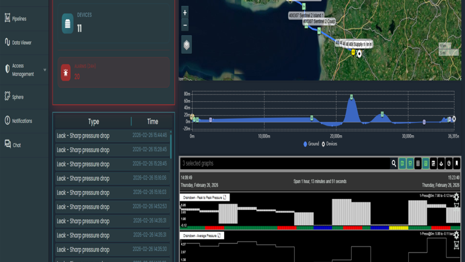The height and width of the screenshot is (262, 465).
Task: Toggle Devices series in elevation legend
Action: pyautogui.click(x=330, y=144)
